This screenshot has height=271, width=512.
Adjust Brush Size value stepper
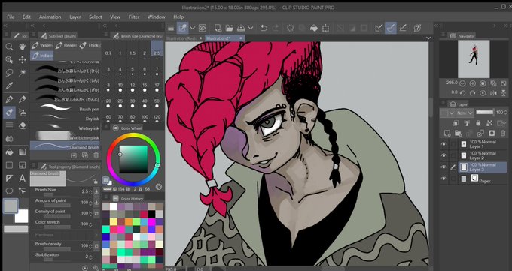(90, 192)
